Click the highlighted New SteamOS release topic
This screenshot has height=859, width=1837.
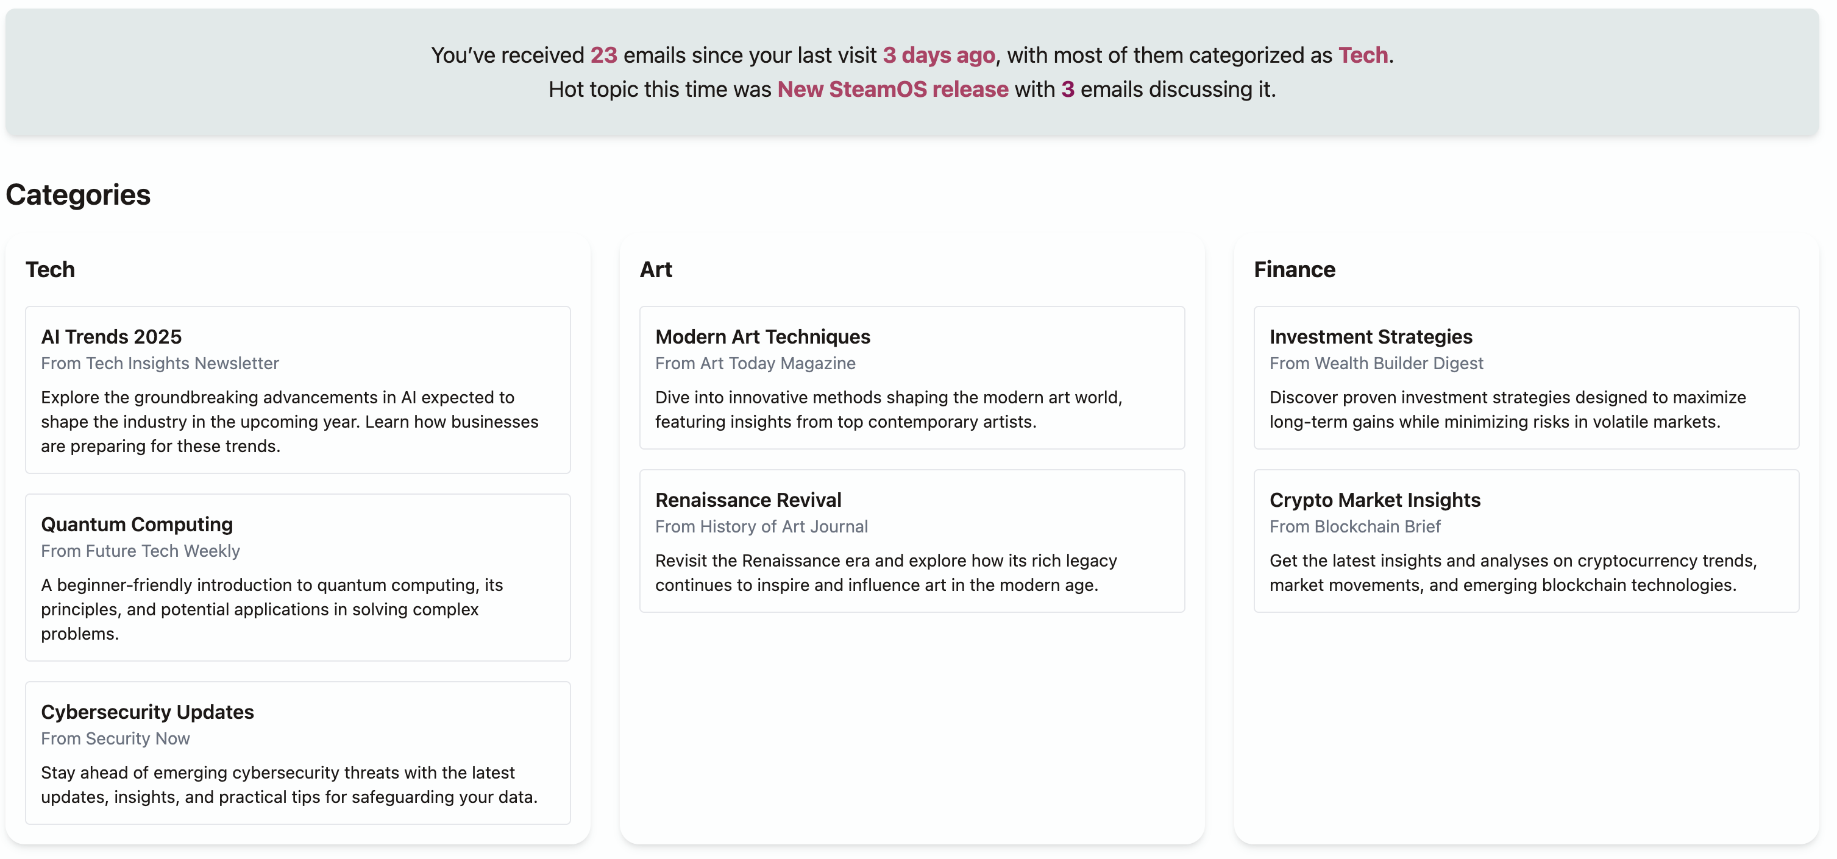pos(892,89)
